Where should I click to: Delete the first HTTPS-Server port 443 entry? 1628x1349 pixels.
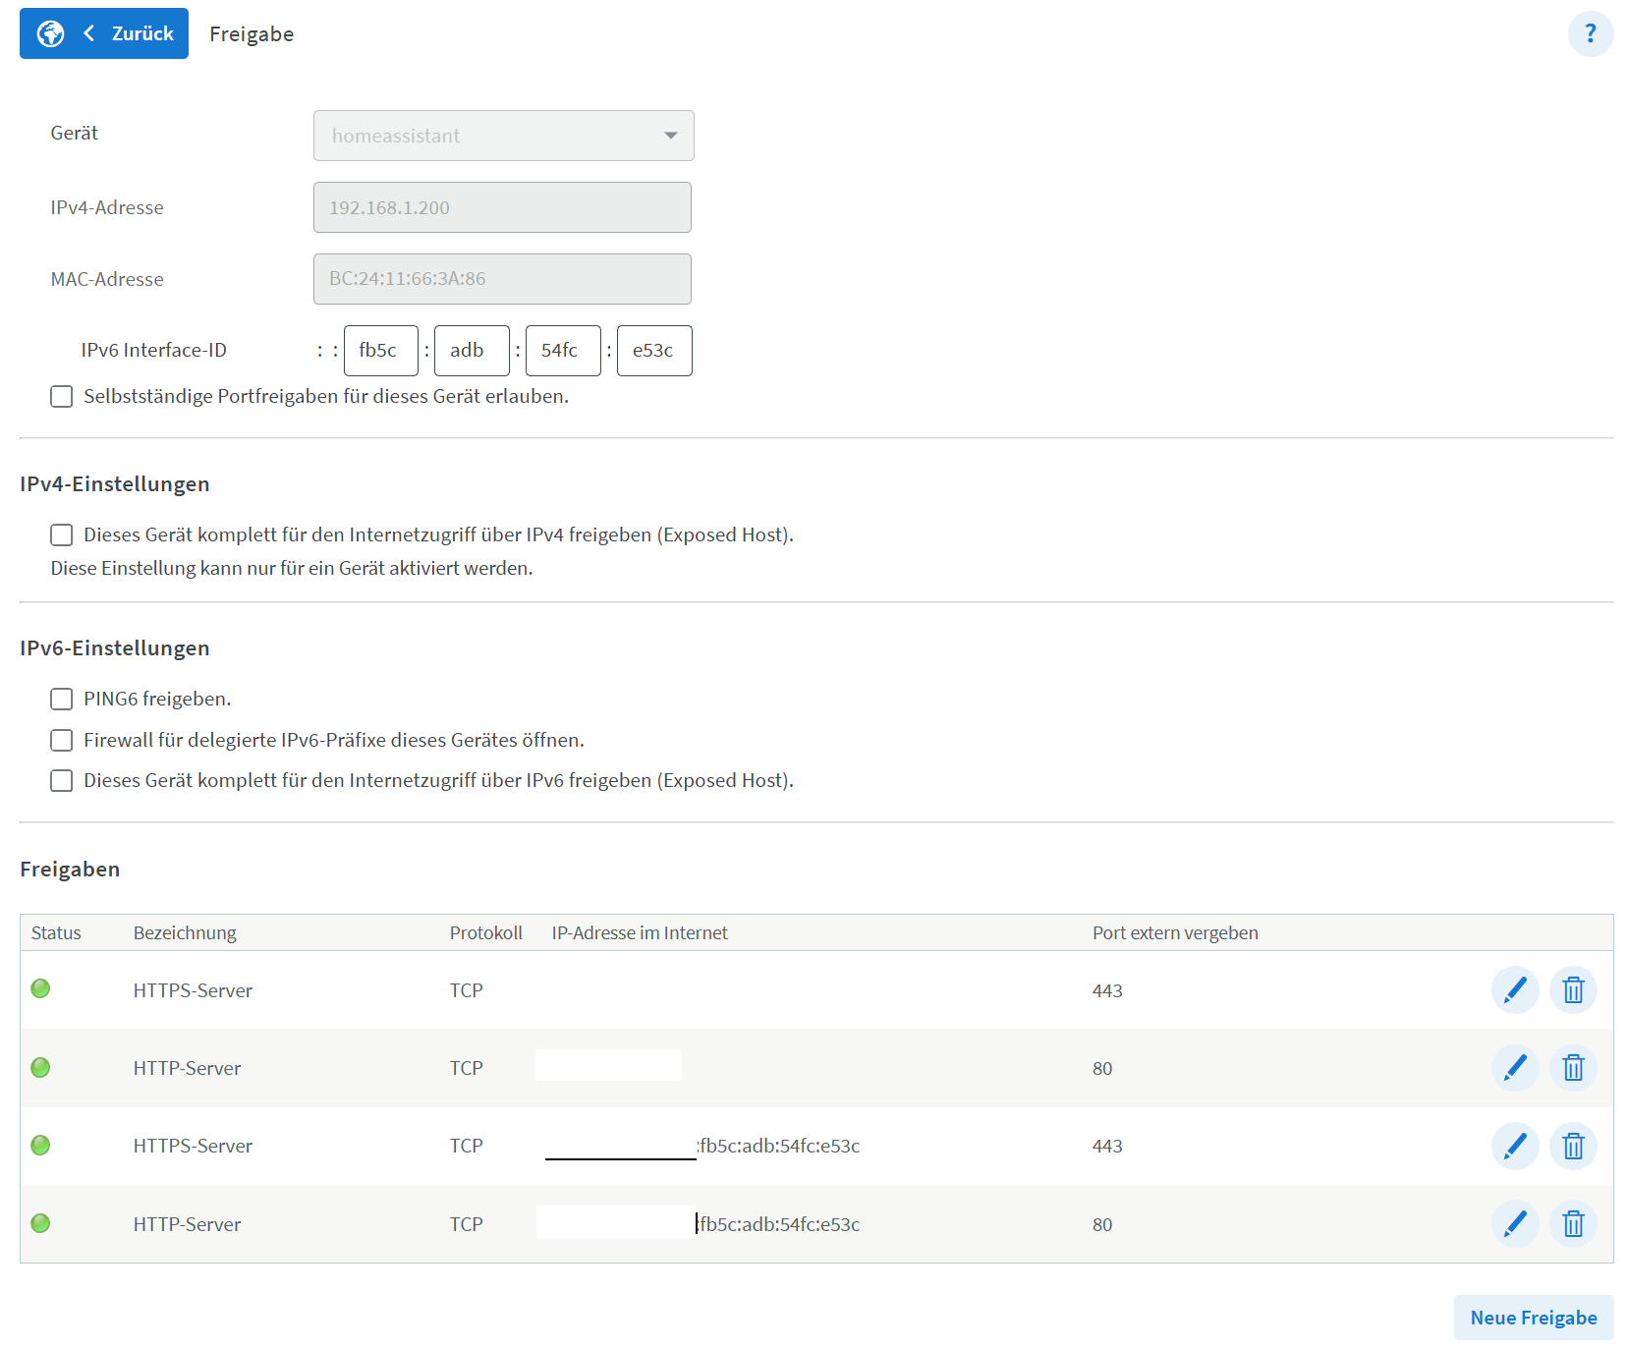(1573, 989)
